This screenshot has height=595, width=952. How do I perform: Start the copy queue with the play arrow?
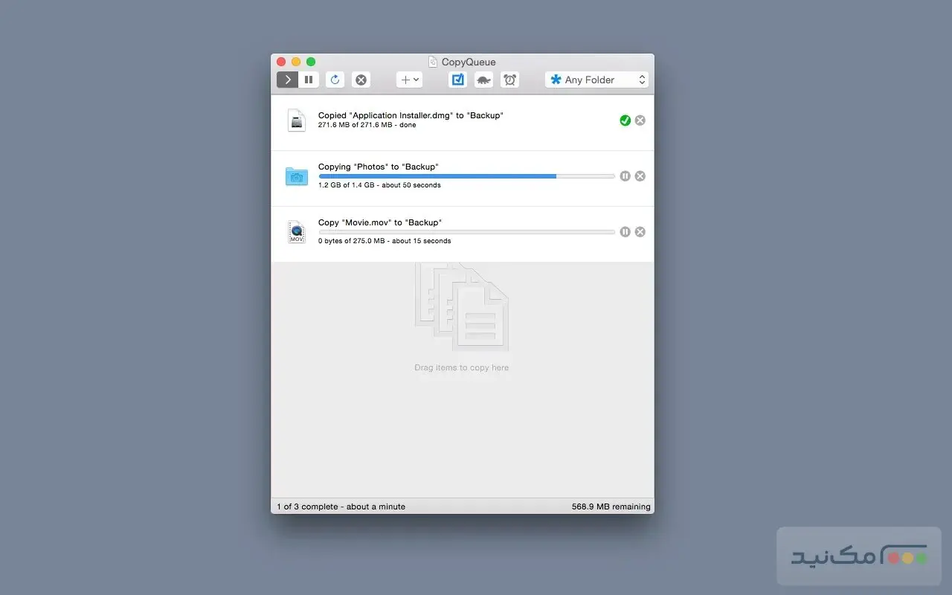coord(287,80)
